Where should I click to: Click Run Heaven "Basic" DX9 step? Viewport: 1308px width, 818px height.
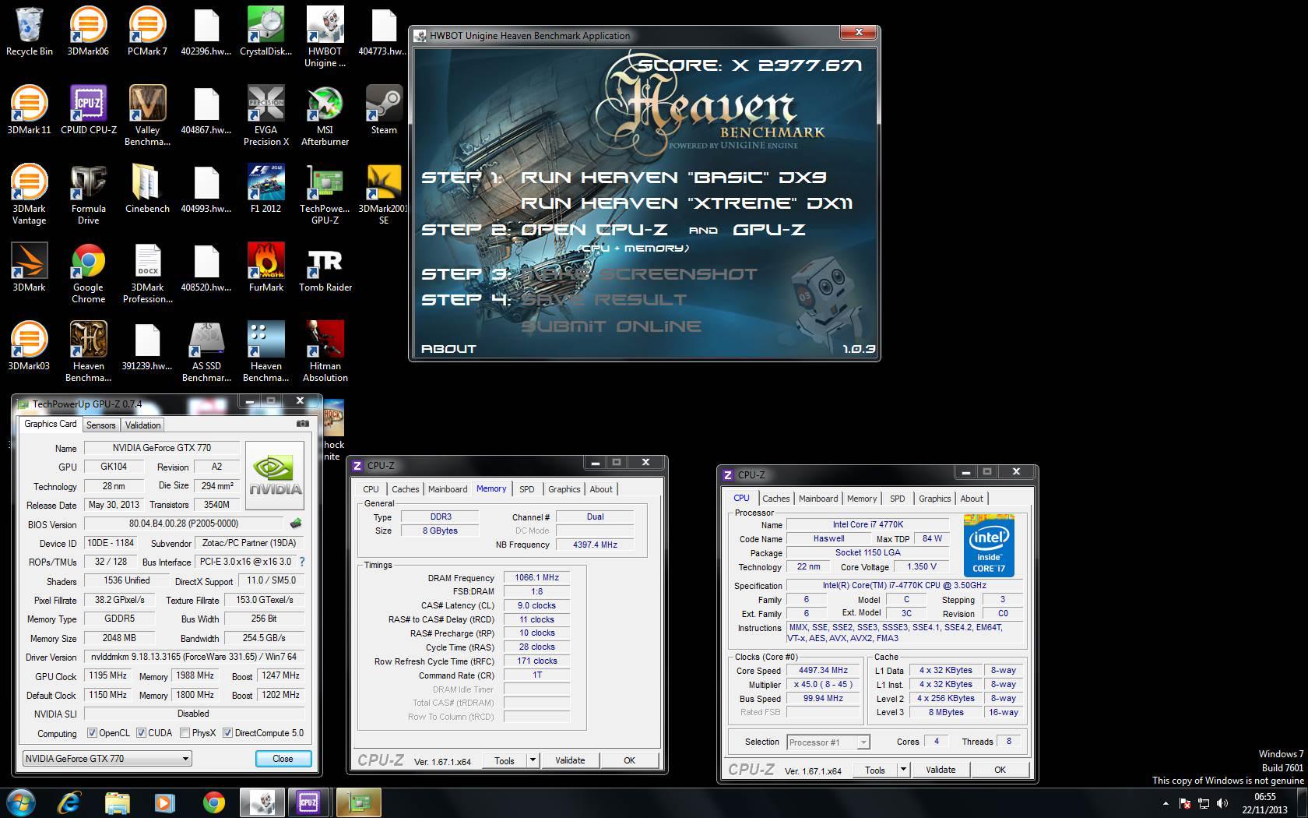[673, 178]
